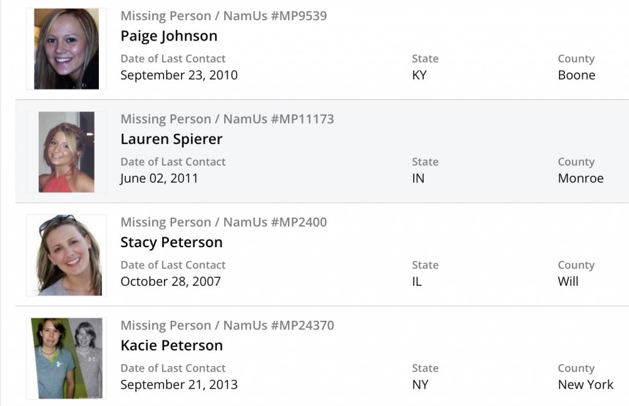629x406 pixels.
Task: Click the Paige Johnson name link
Action: click(169, 36)
